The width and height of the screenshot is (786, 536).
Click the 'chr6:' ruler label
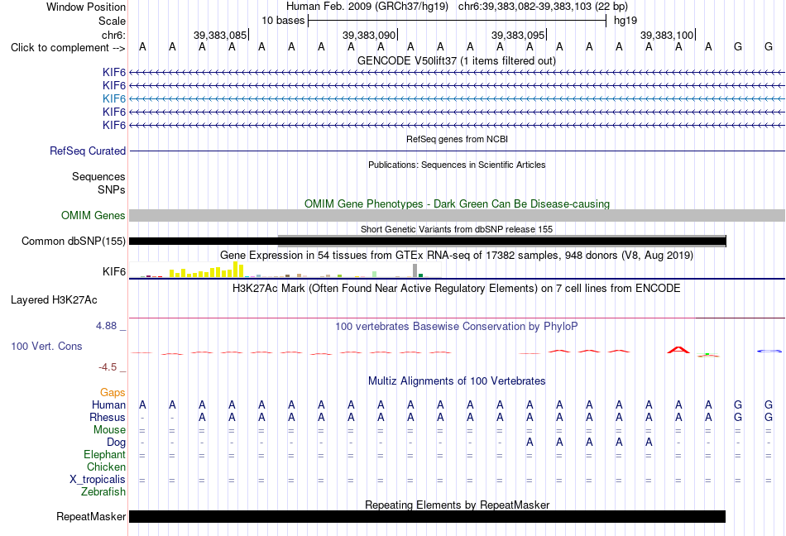tap(114, 35)
